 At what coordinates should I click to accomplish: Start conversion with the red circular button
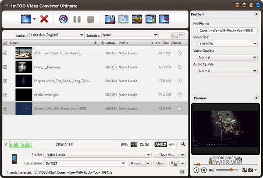[x=64, y=19]
